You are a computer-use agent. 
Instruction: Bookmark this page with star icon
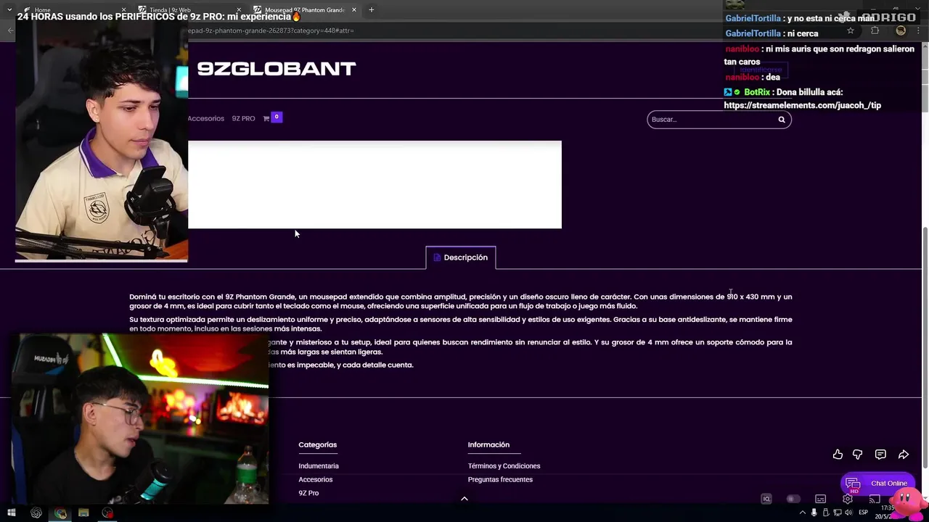(x=851, y=30)
